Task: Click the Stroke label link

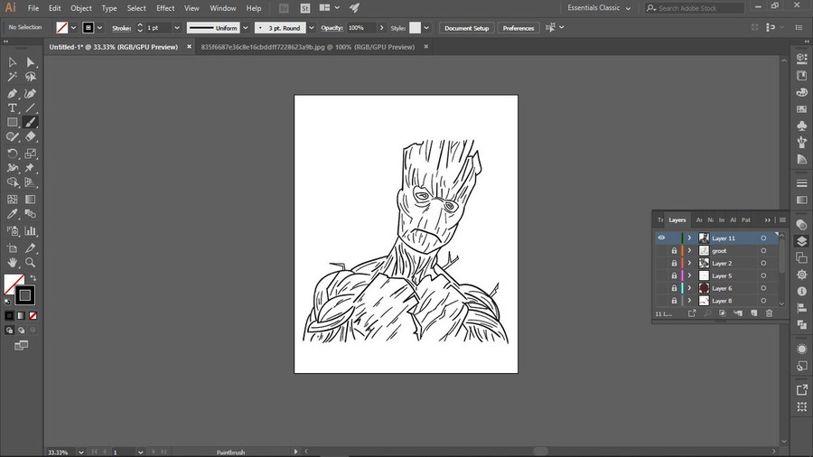Action: coord(121,28)
